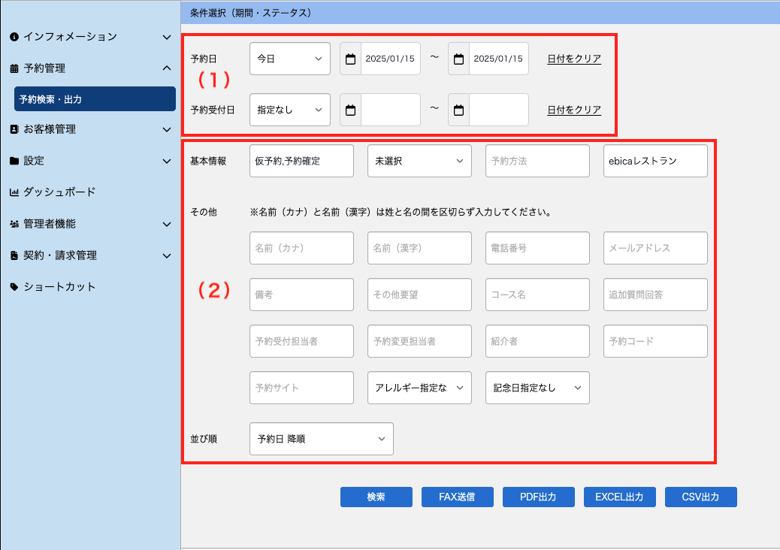Open ダッシュボード menu item

[59, 192]
